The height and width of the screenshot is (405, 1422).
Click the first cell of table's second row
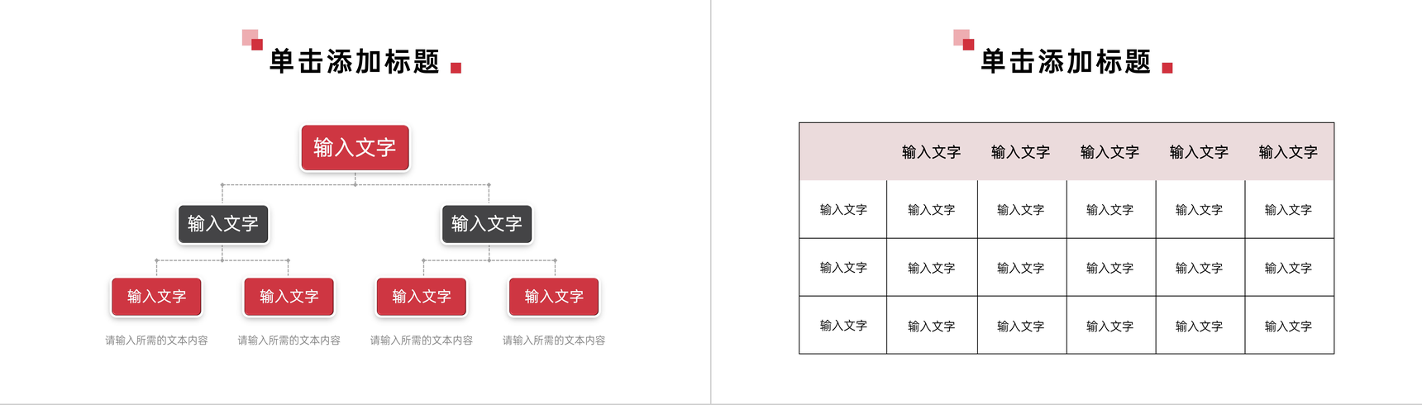click(x=843, y=210)
